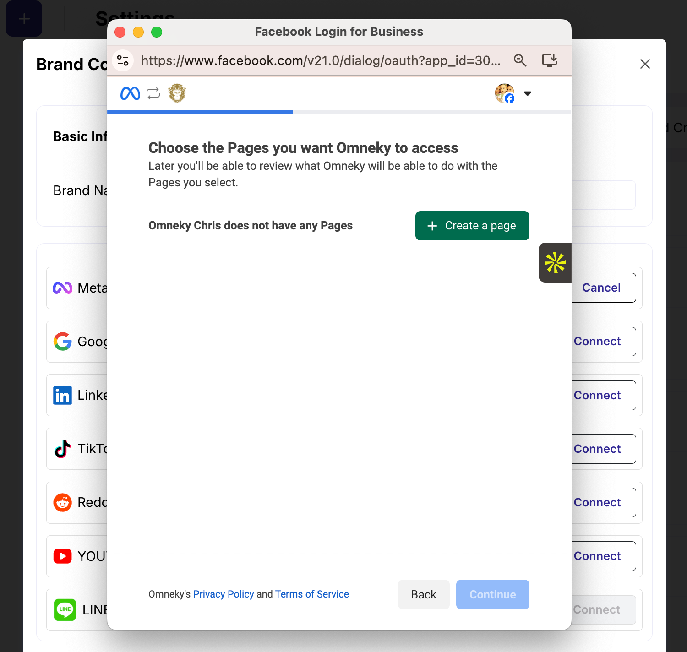This screenshot has height=652, width=687.
Task: Click the Google logo icon
Action: click(62, 342)
